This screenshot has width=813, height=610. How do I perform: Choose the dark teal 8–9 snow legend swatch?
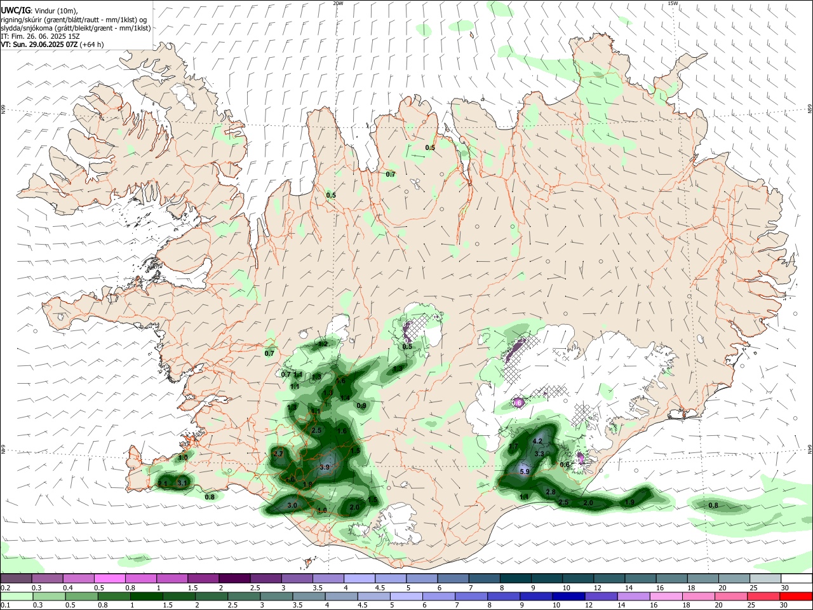pyautogui.click(x=515, y=578)
